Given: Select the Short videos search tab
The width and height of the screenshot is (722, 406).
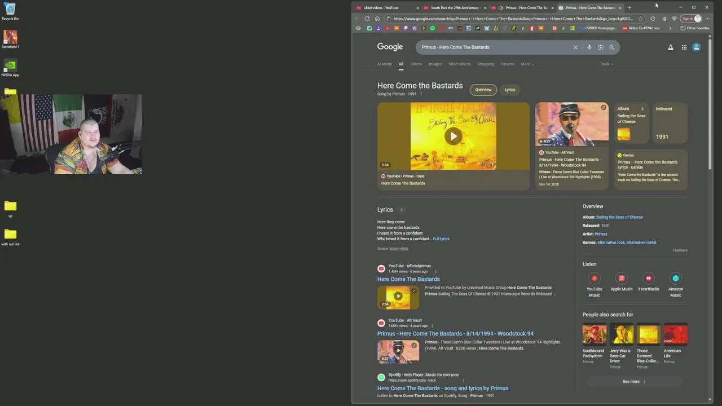Looking at the screenshot, I should pos(460,64).
